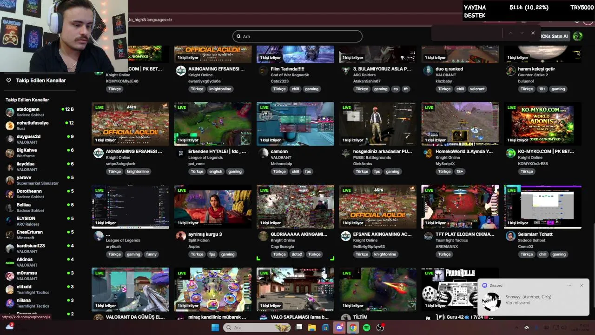
Task: Open the EnesErturan channel in the sidebar
Action: tap(40, 234)
